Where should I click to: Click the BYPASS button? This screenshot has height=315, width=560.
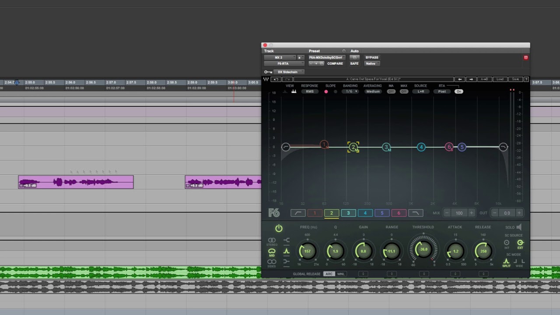[372, 57]
